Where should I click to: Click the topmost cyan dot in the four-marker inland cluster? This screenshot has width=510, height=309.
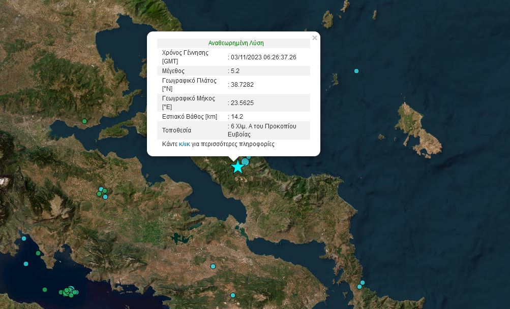click(101, 188)
